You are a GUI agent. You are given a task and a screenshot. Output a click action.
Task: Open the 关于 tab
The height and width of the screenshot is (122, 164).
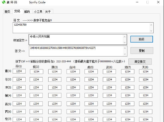click(x=48, y=12)
